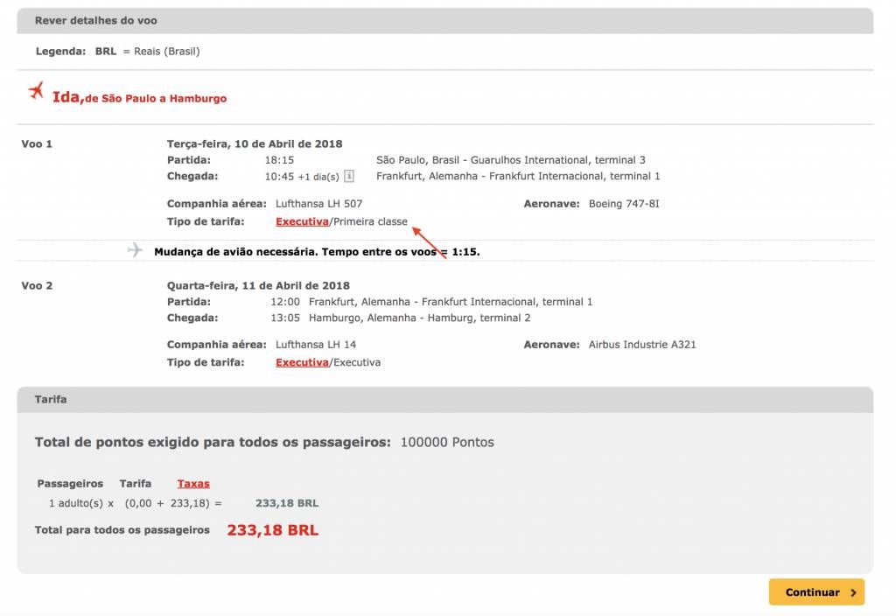Select Frankfurt departure terminal 1 text in Voo 2

451,302
